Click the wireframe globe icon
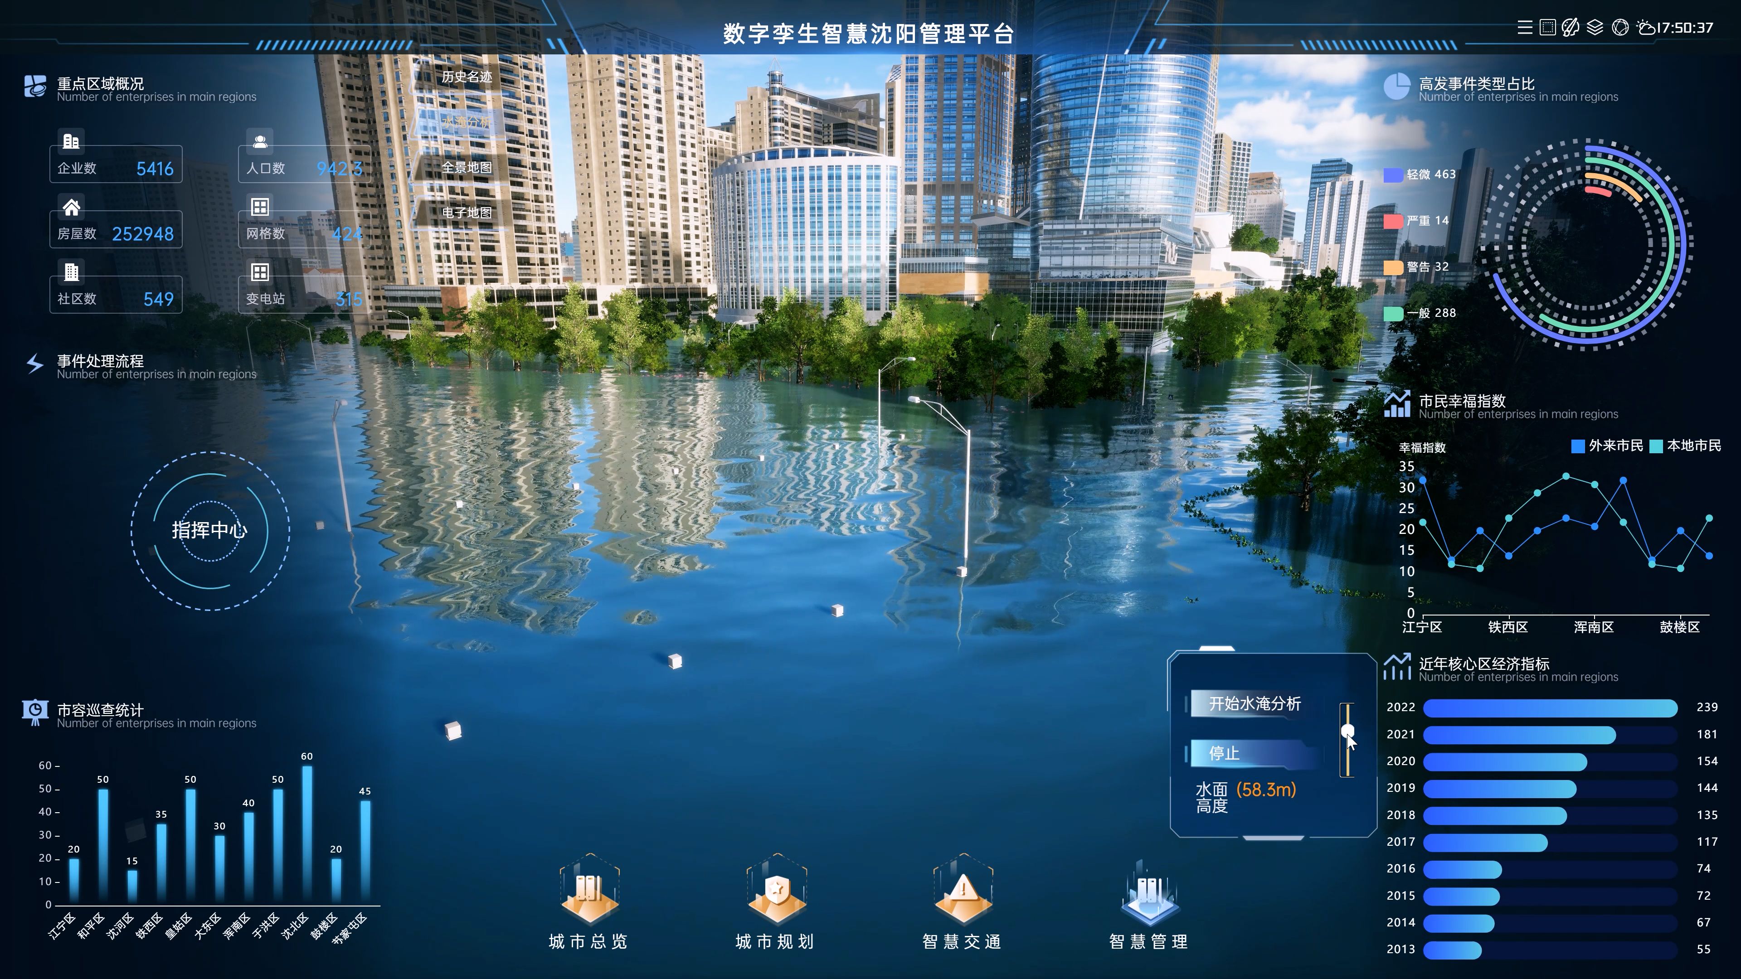This screenshot has width=1741, height=979. 1620,28
